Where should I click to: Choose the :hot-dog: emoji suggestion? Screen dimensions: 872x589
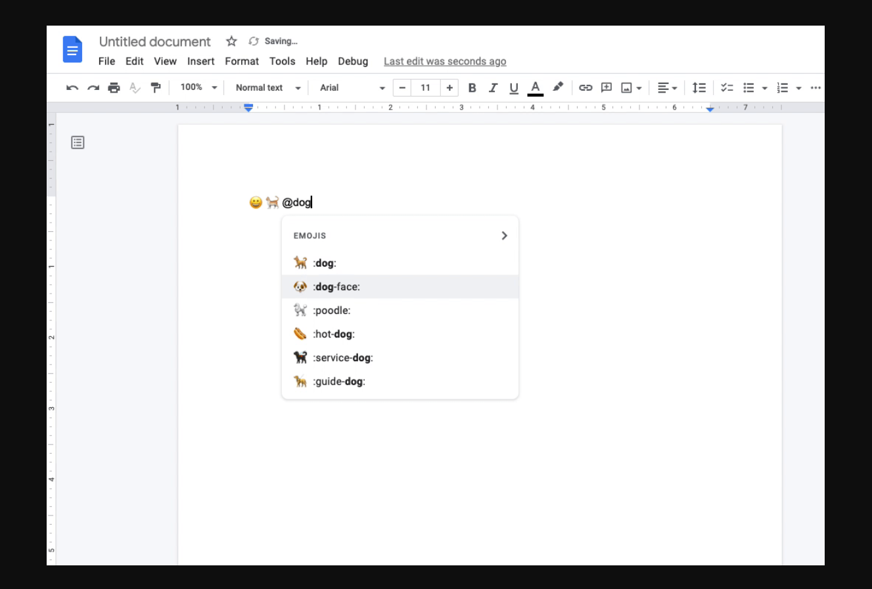[x=400, y=334]
